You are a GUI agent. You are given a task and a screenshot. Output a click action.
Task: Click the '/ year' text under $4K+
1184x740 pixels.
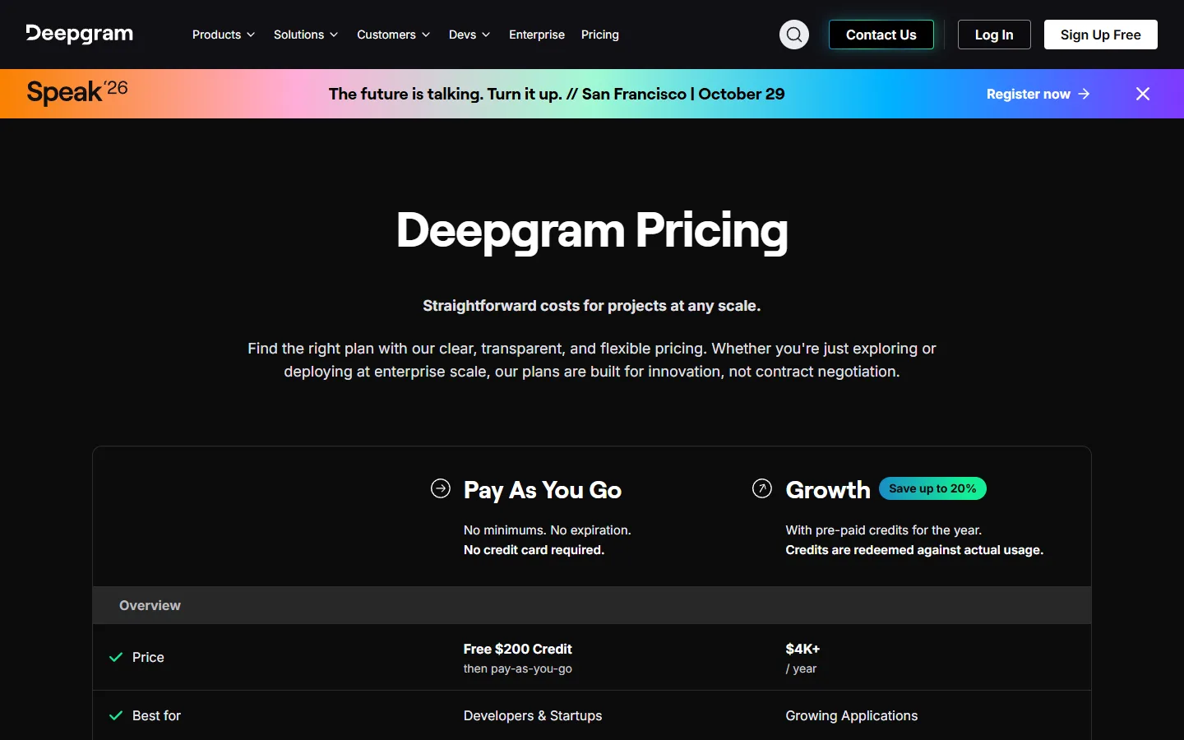tap(802, 668)
